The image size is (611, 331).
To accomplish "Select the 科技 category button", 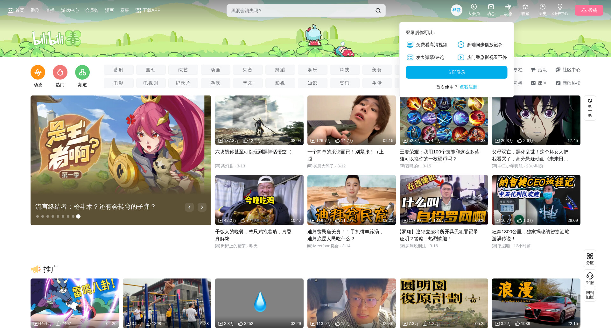I will click(345, 70).
